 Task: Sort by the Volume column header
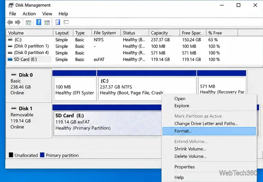(x=30, y=33)
